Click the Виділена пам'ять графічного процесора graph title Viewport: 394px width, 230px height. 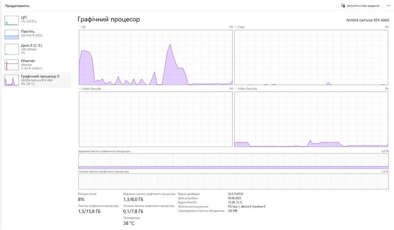click(104, 151)
